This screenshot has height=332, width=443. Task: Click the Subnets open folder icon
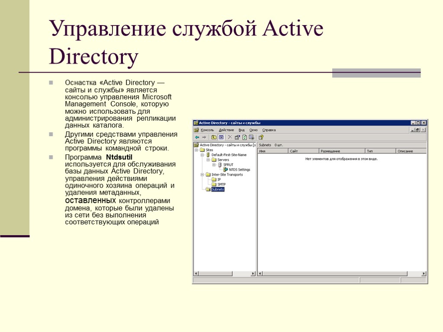(208, 189)
